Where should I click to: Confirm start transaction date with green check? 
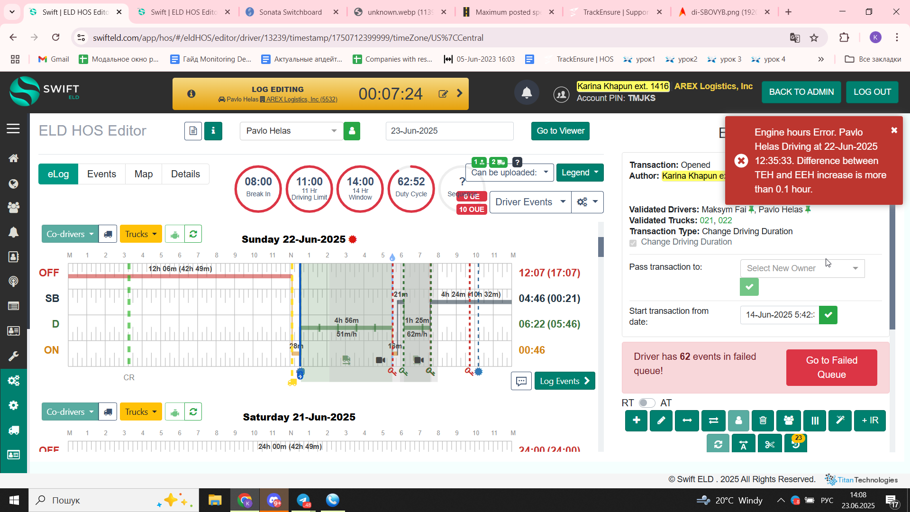click(x=828, y=315)
